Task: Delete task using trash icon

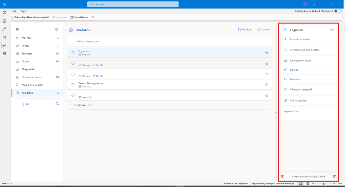Action: tap(334, 176)
